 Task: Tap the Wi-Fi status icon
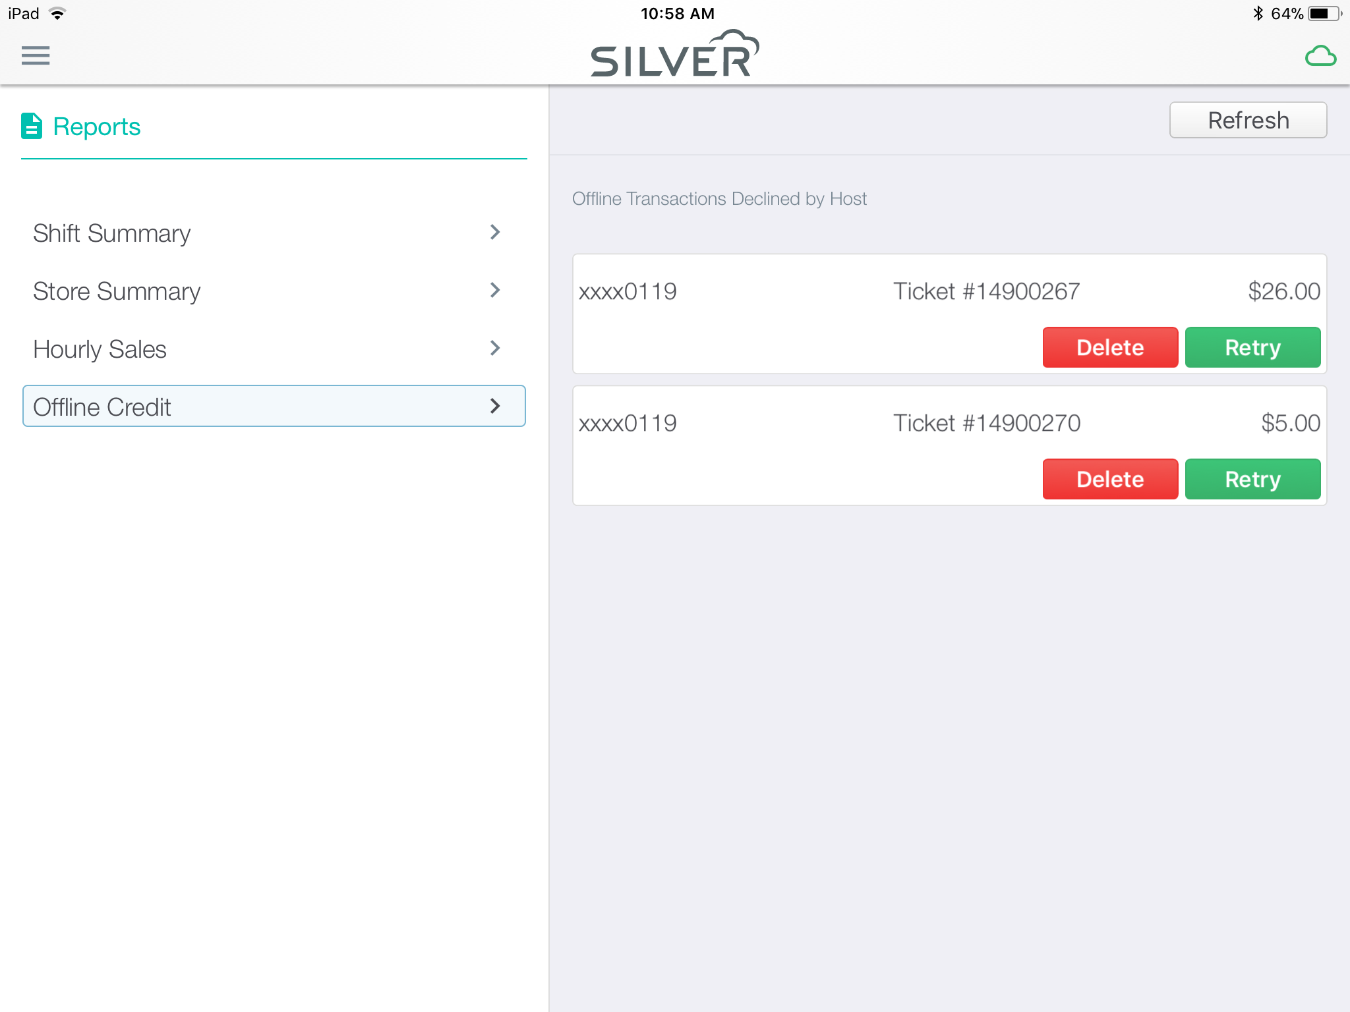point(58,13)
